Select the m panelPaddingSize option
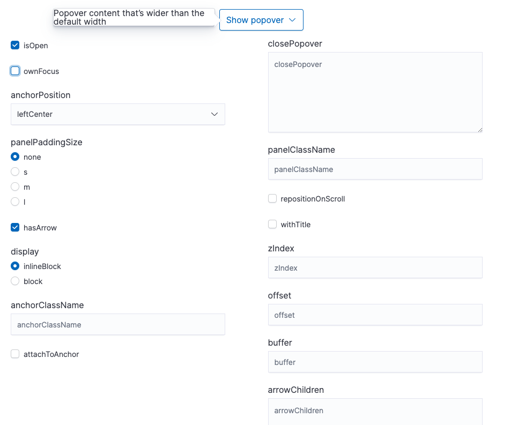The height and width of the screenshot is (425, 518). click(x=15, y=187)
